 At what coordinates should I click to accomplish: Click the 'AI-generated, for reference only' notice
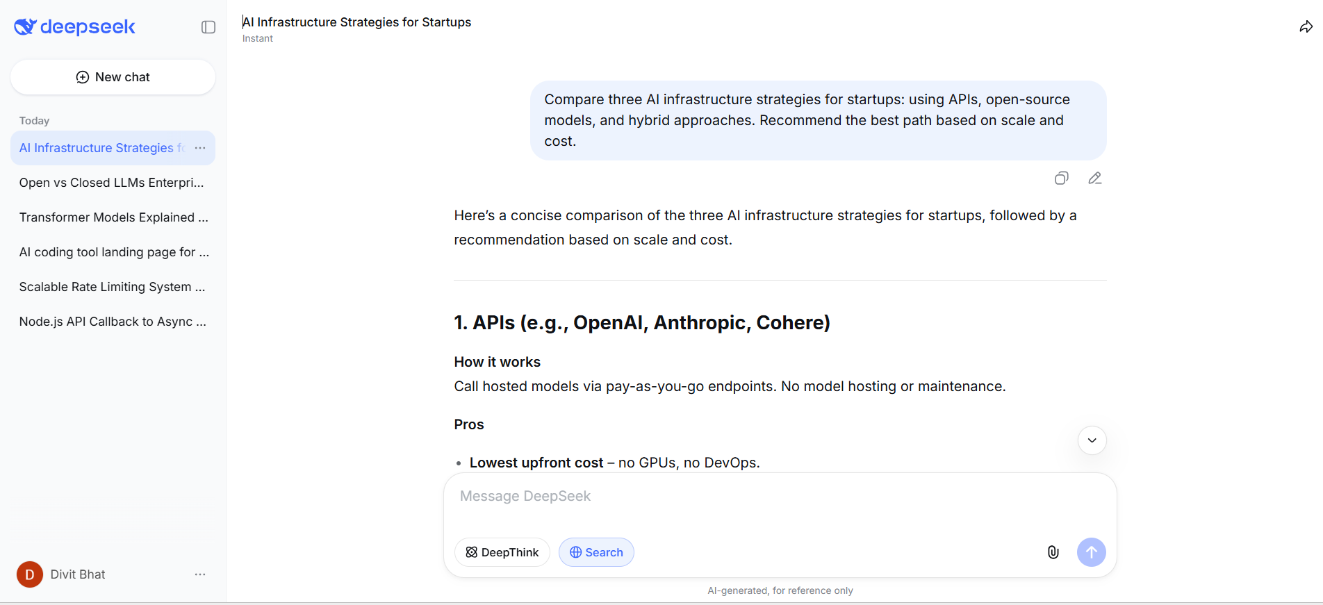tap(780, 590)
